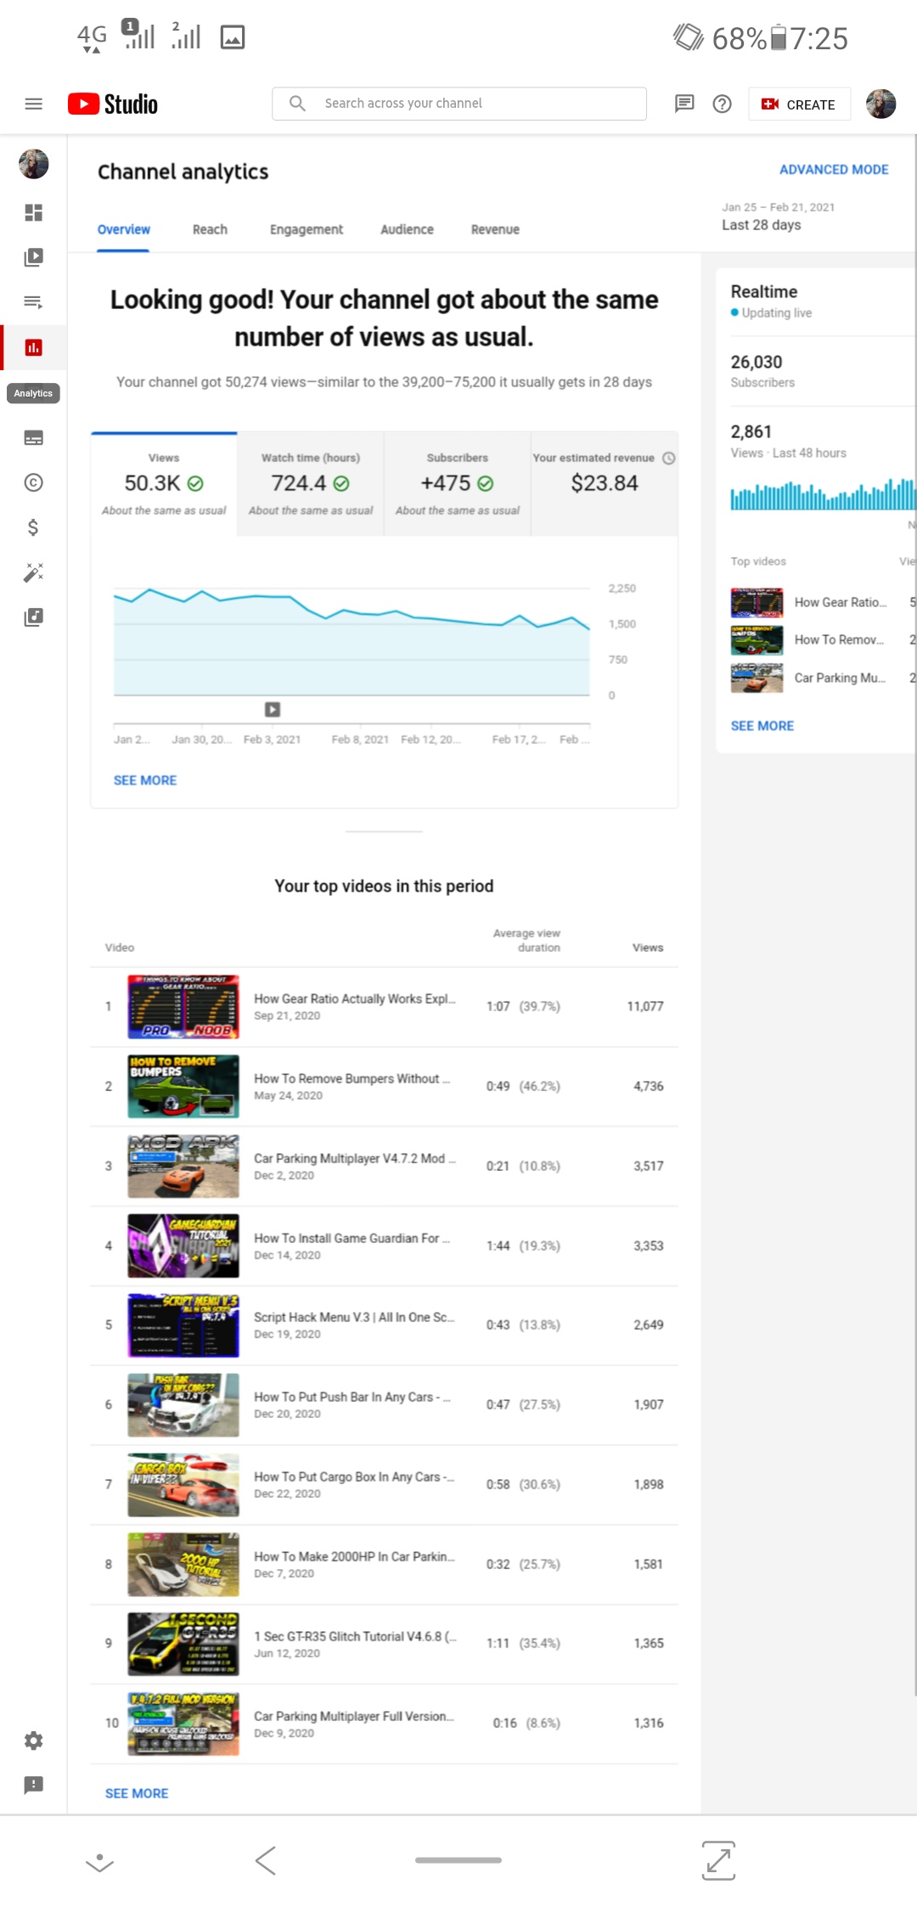This screenshot has height=1907, width=917.
Task: Select Your estimated revenue metric card
Action: [605, 484]
